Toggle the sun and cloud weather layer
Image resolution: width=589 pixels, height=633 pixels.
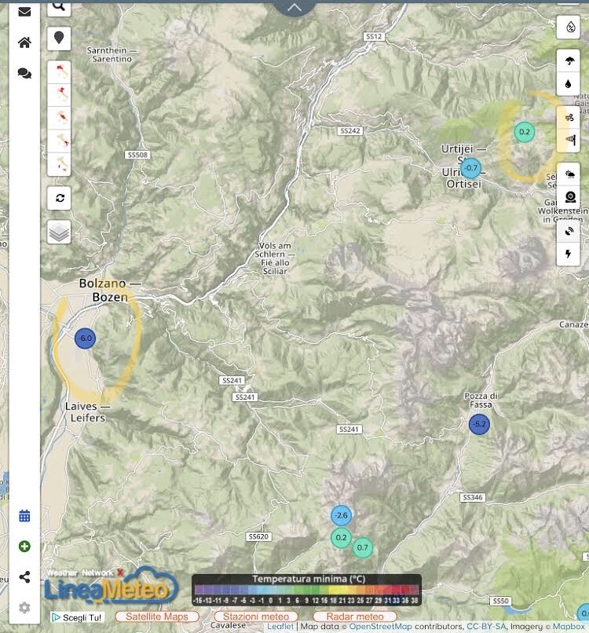click(x=569, y=174)
